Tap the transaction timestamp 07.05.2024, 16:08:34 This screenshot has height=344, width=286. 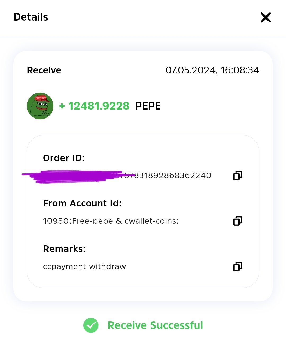[212, 70]
